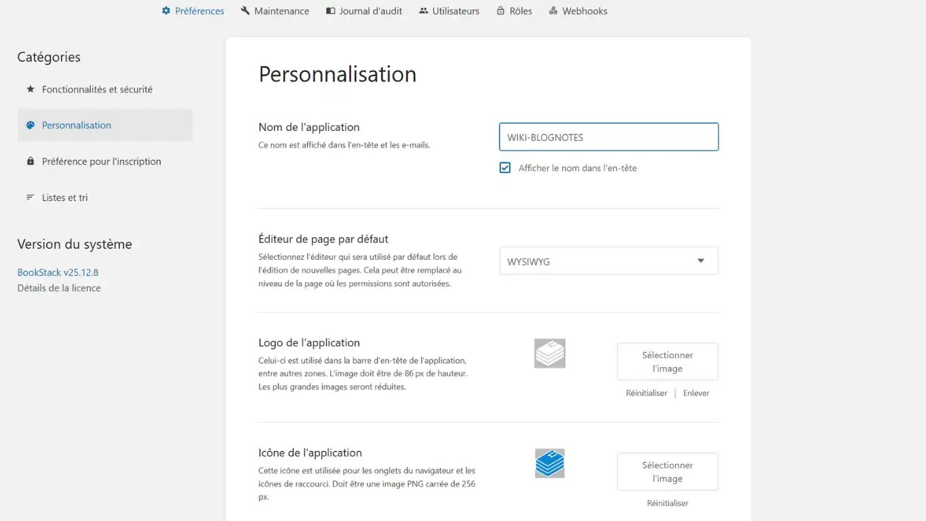
Task: Select the Rôles lock icon
Action: click(x=501, y=10)
